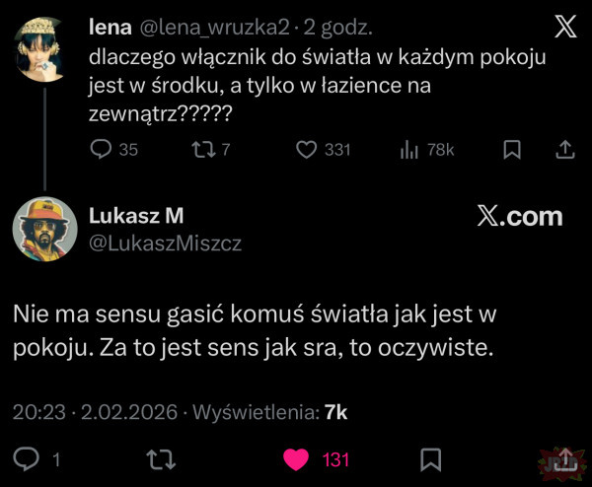Click Lukasz M display name
The width and height of the screenshot is (592, 487).
pyautogui.click(x=136, y=216)
